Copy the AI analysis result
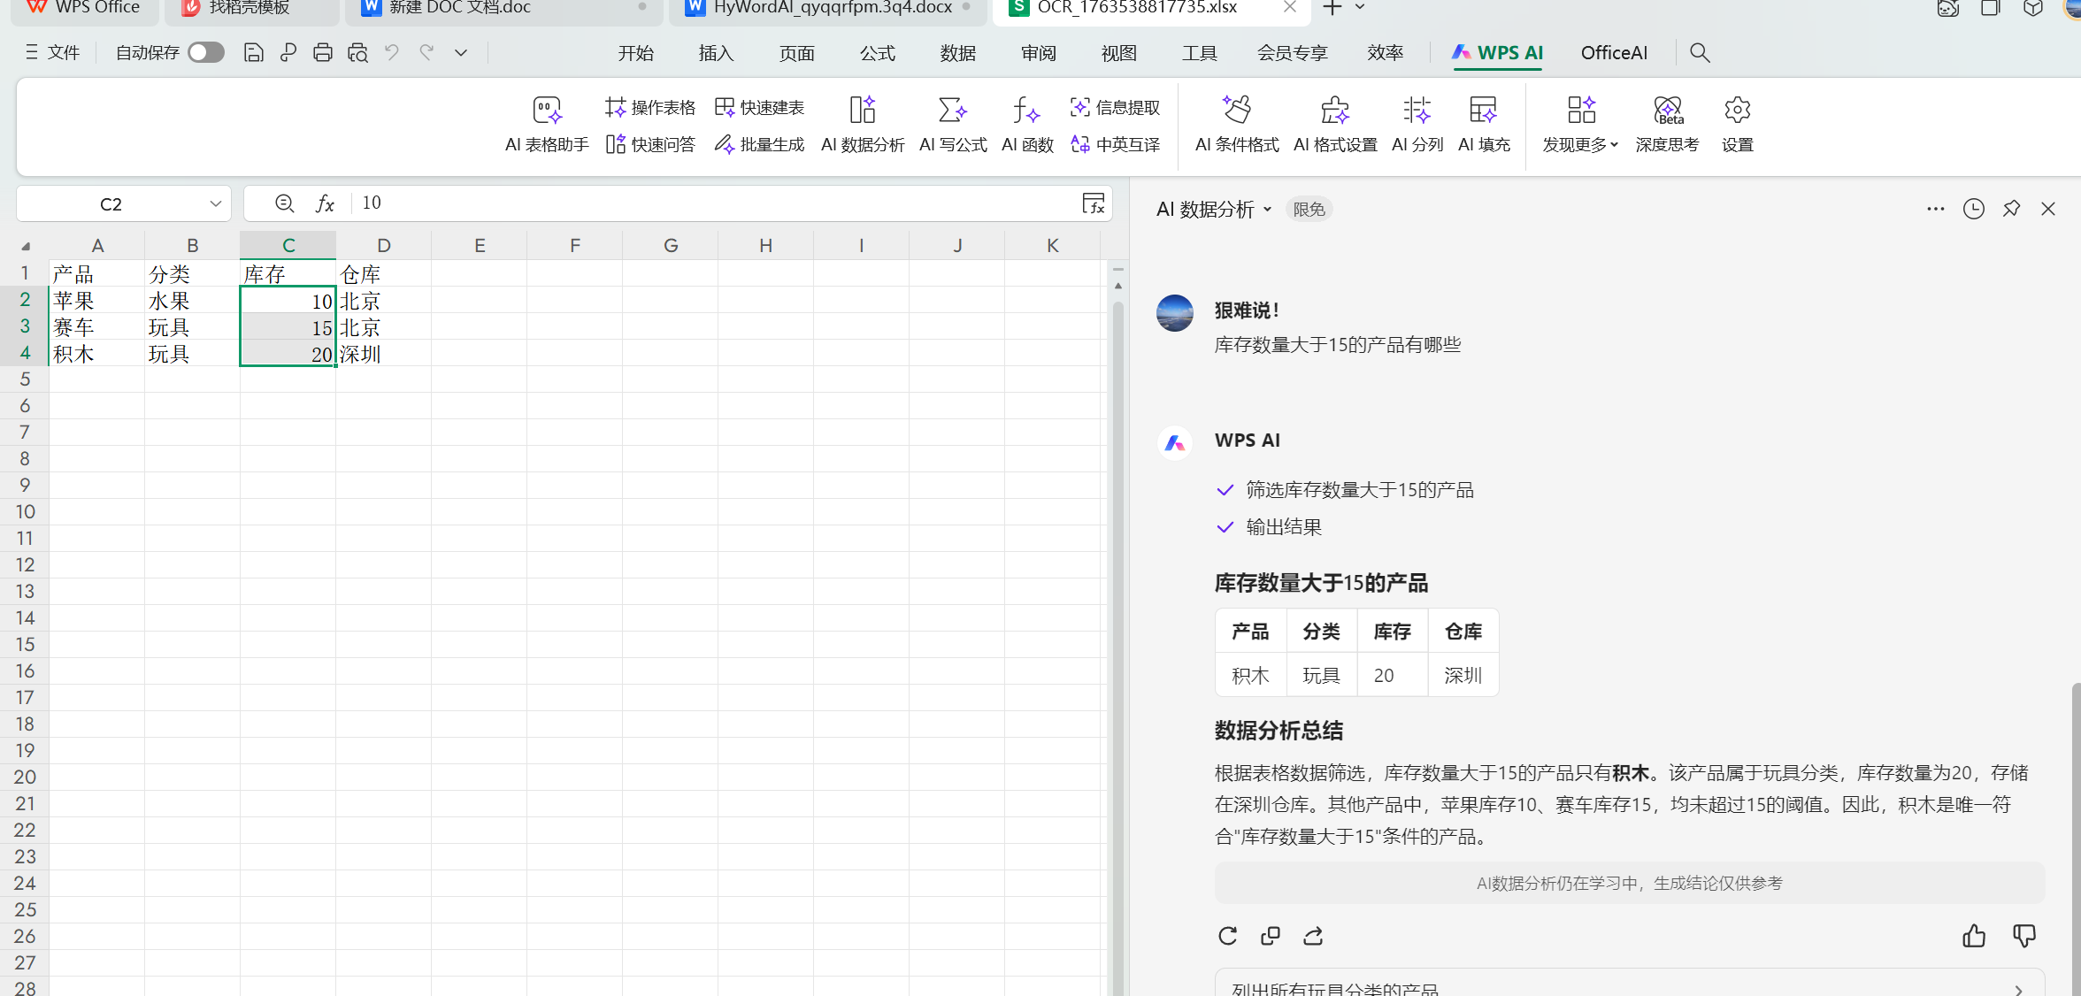 click(x=1270, y=936)
